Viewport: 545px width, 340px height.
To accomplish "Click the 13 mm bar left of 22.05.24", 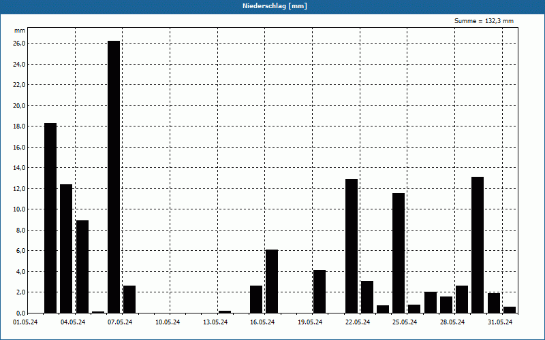I will tap(352, 245).
